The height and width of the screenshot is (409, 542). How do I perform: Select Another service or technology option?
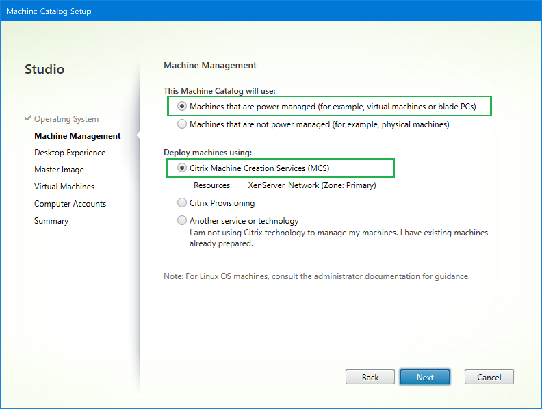182,221
